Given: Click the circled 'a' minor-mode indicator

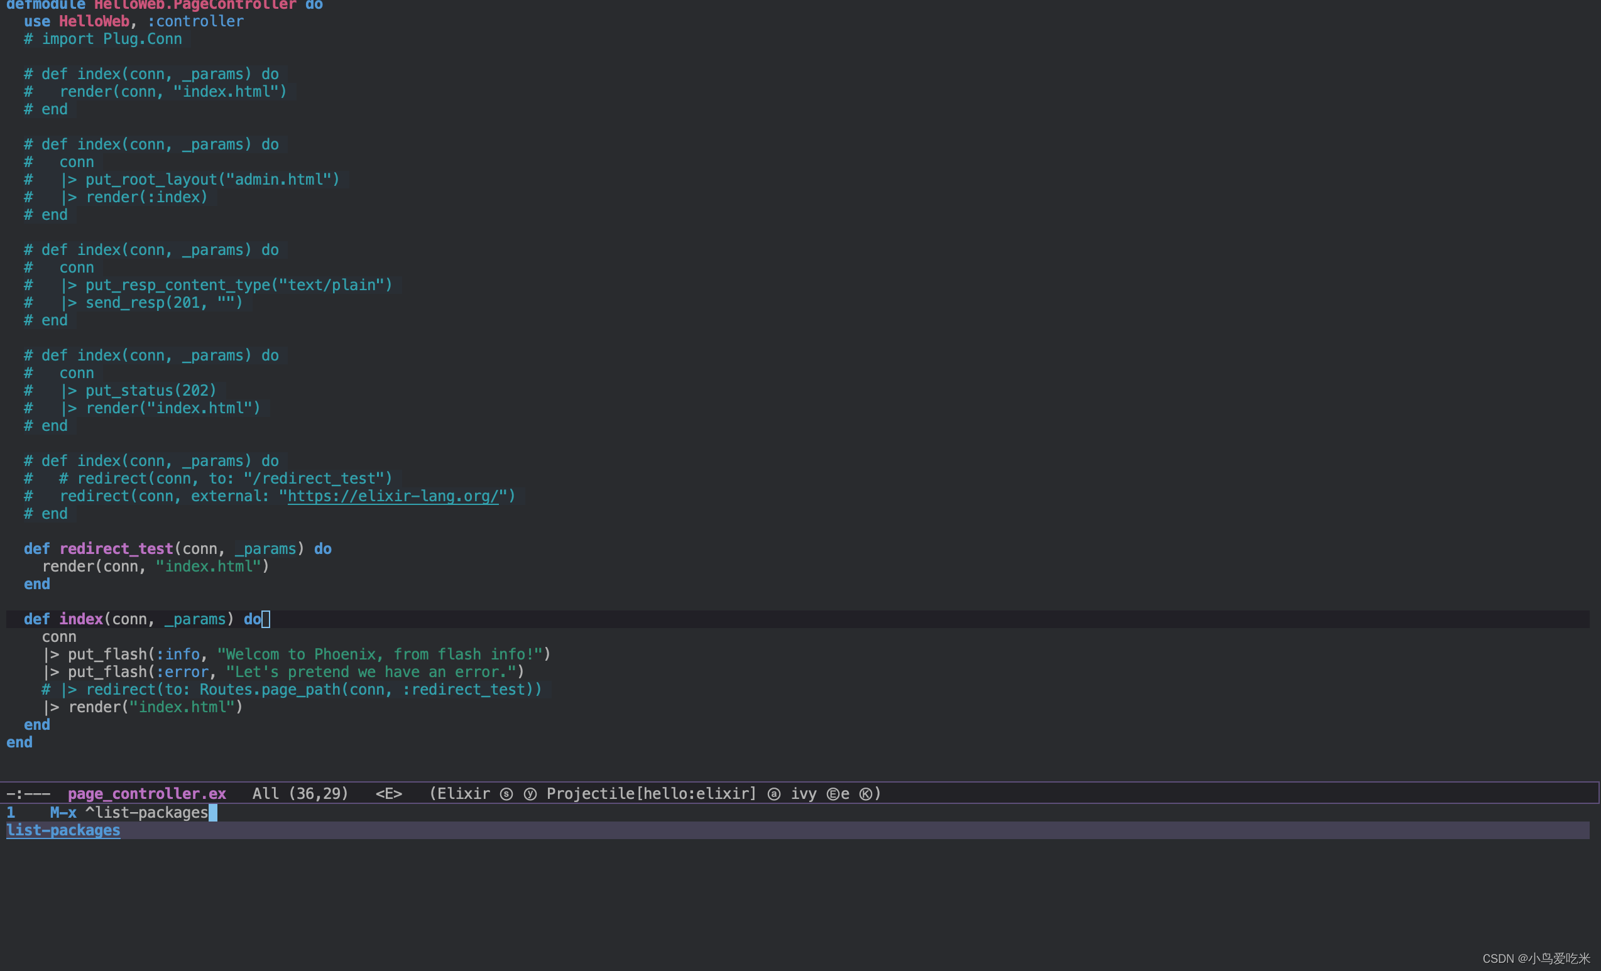Looking at the screenshot, I should [774, 794].
